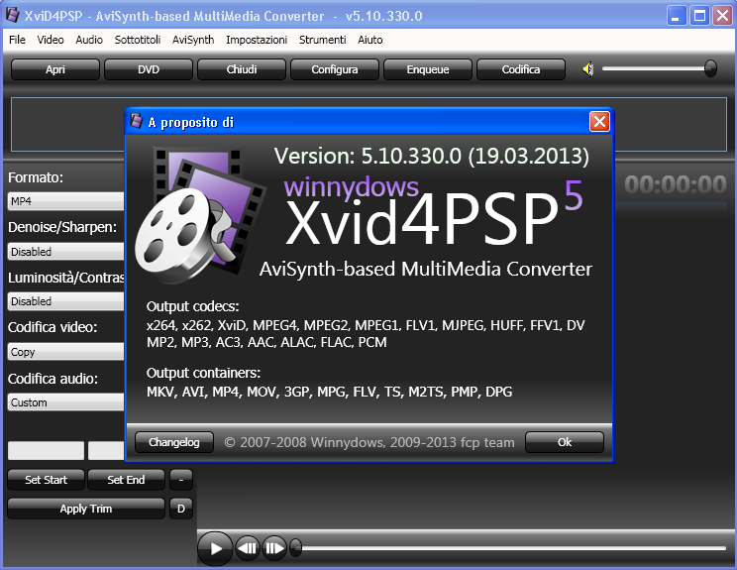Open the Codifica audio Custom dropdown

65,402
